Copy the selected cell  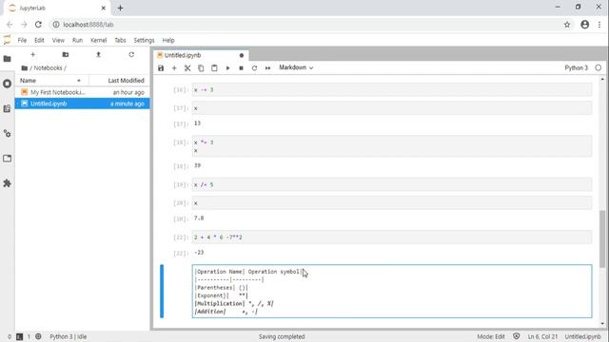point(201,67)
